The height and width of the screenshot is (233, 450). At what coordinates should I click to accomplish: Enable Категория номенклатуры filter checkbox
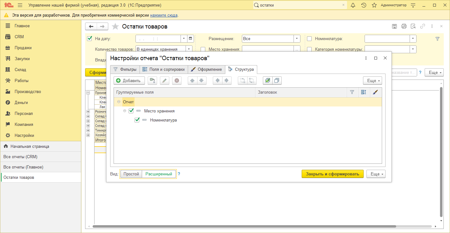click(309, 49)
